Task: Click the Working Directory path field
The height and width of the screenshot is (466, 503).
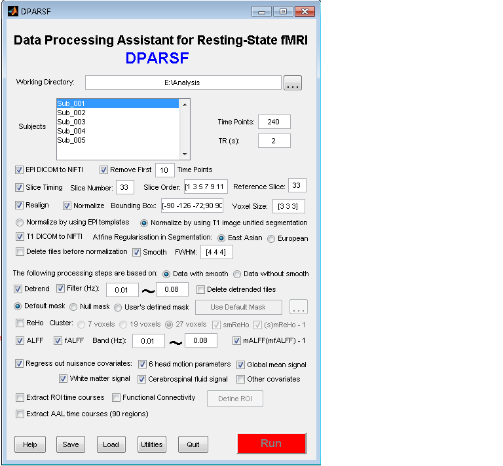Action: click(x=183, y=82)
